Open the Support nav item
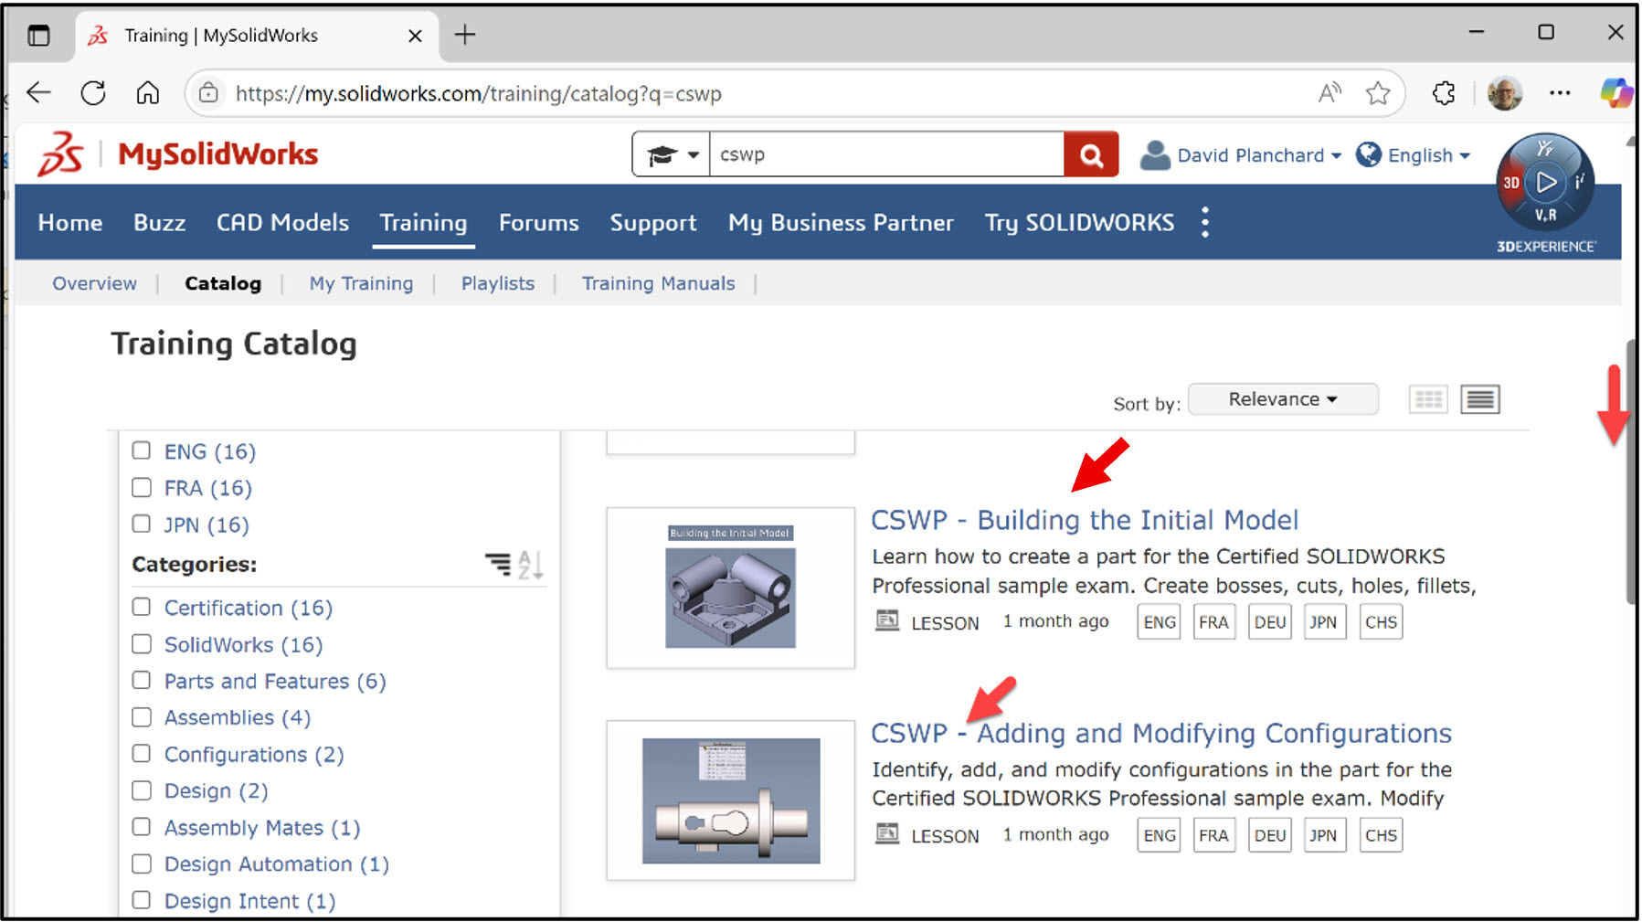Image resolution: width=1642 pixels, height=922 pixels. tap(653, 222)
